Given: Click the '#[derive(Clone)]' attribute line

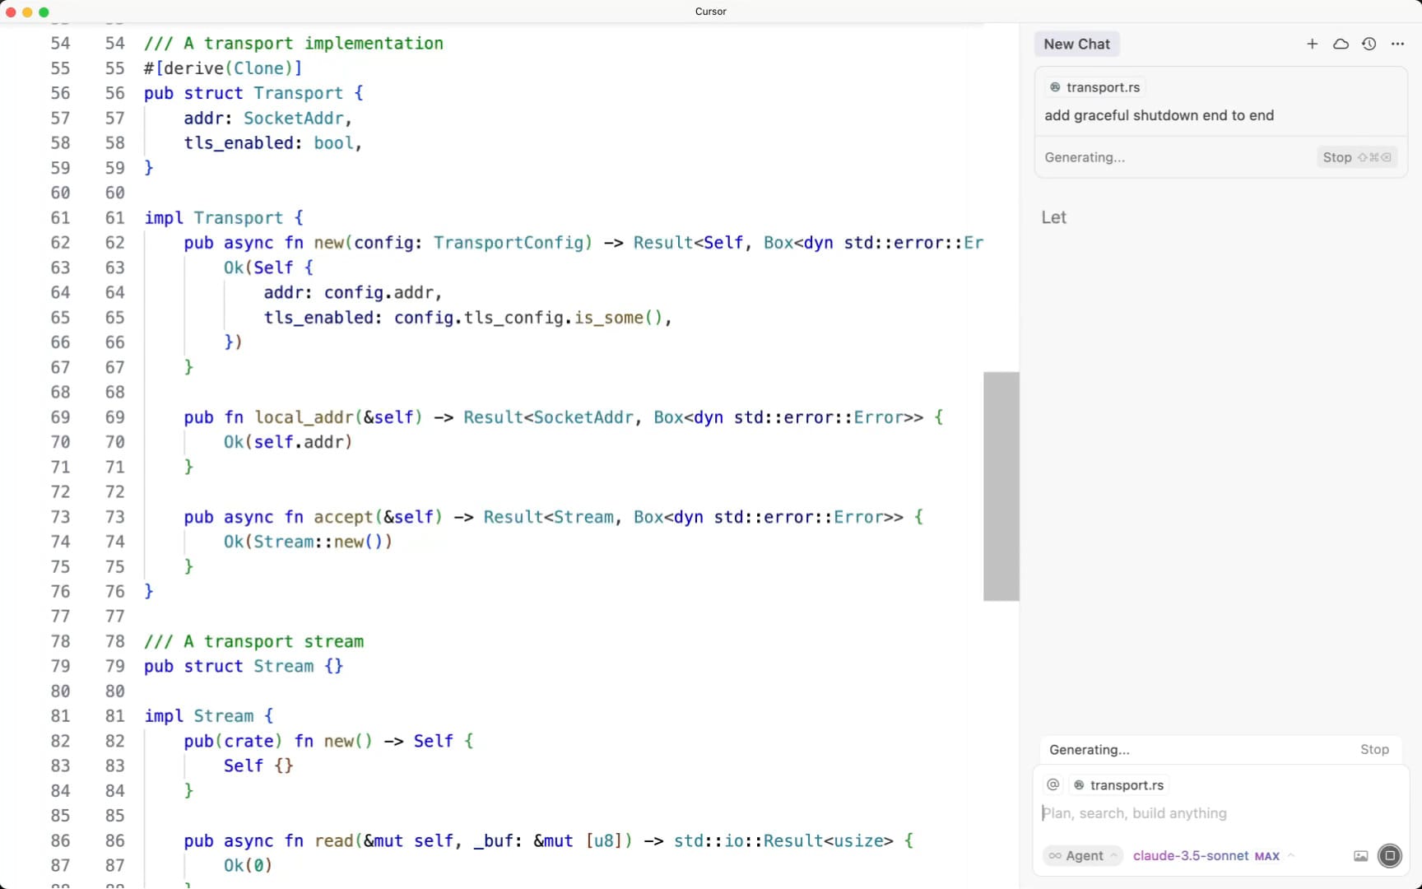Looking at the screenshot, I should pyautogui.click(x=223, y=68).
